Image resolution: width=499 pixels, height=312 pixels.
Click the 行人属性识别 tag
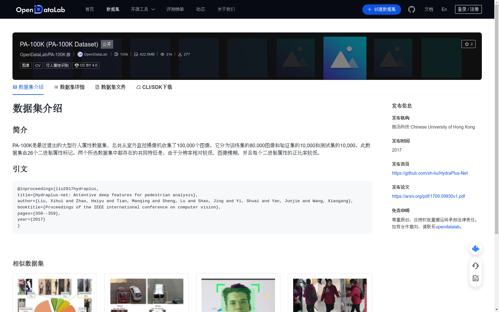point(57,66)
